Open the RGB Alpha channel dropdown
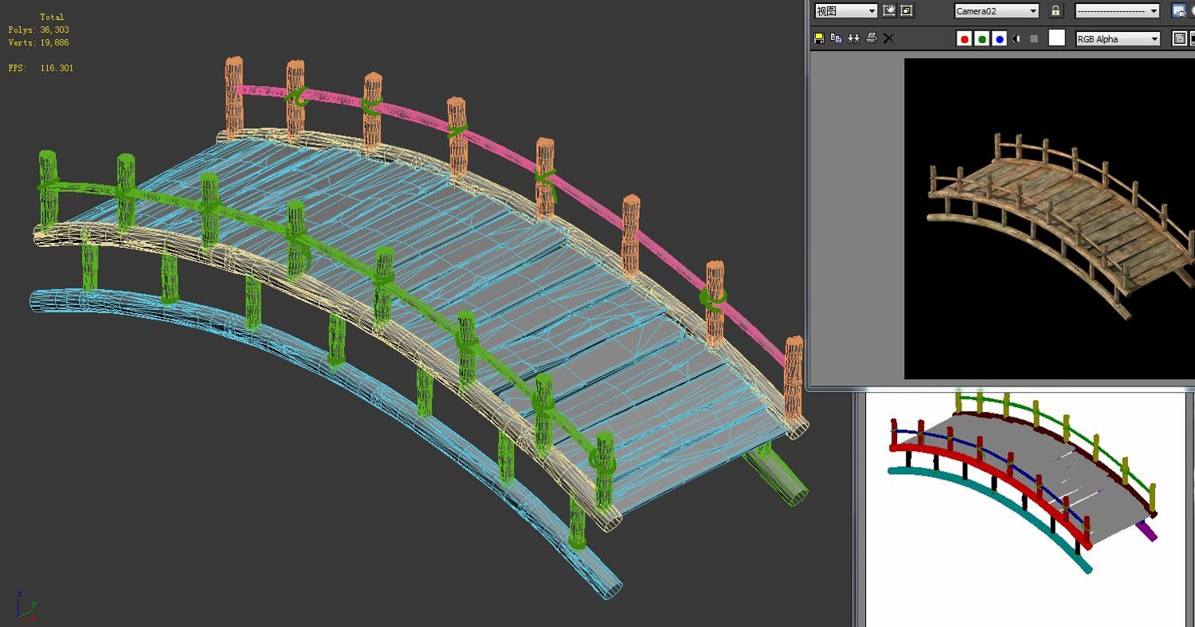This screenshot has height=627, width=1195. tap(1118, 38)
